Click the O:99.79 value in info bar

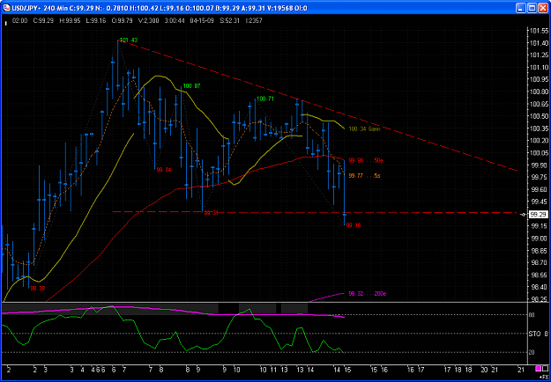(123, 21)
